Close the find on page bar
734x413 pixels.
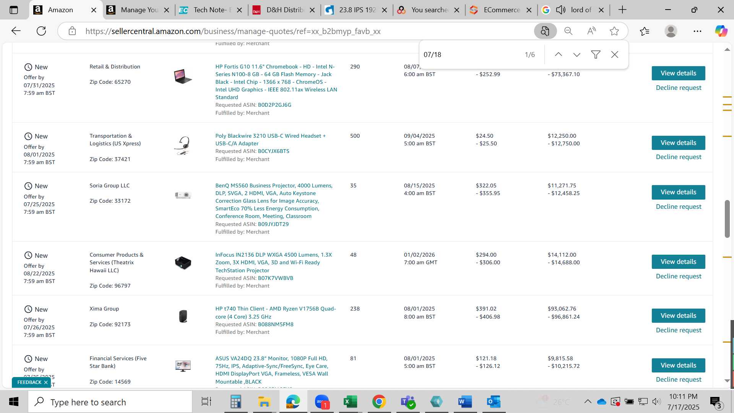point(615,55)
